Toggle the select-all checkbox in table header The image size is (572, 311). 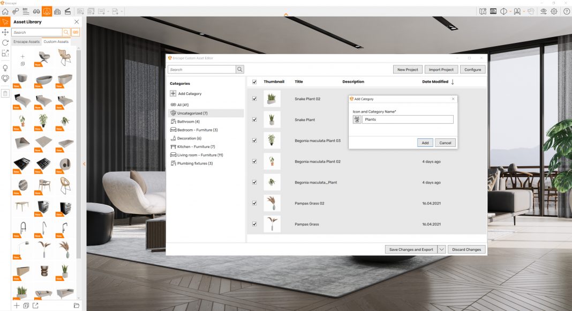(x=254, y=82)
